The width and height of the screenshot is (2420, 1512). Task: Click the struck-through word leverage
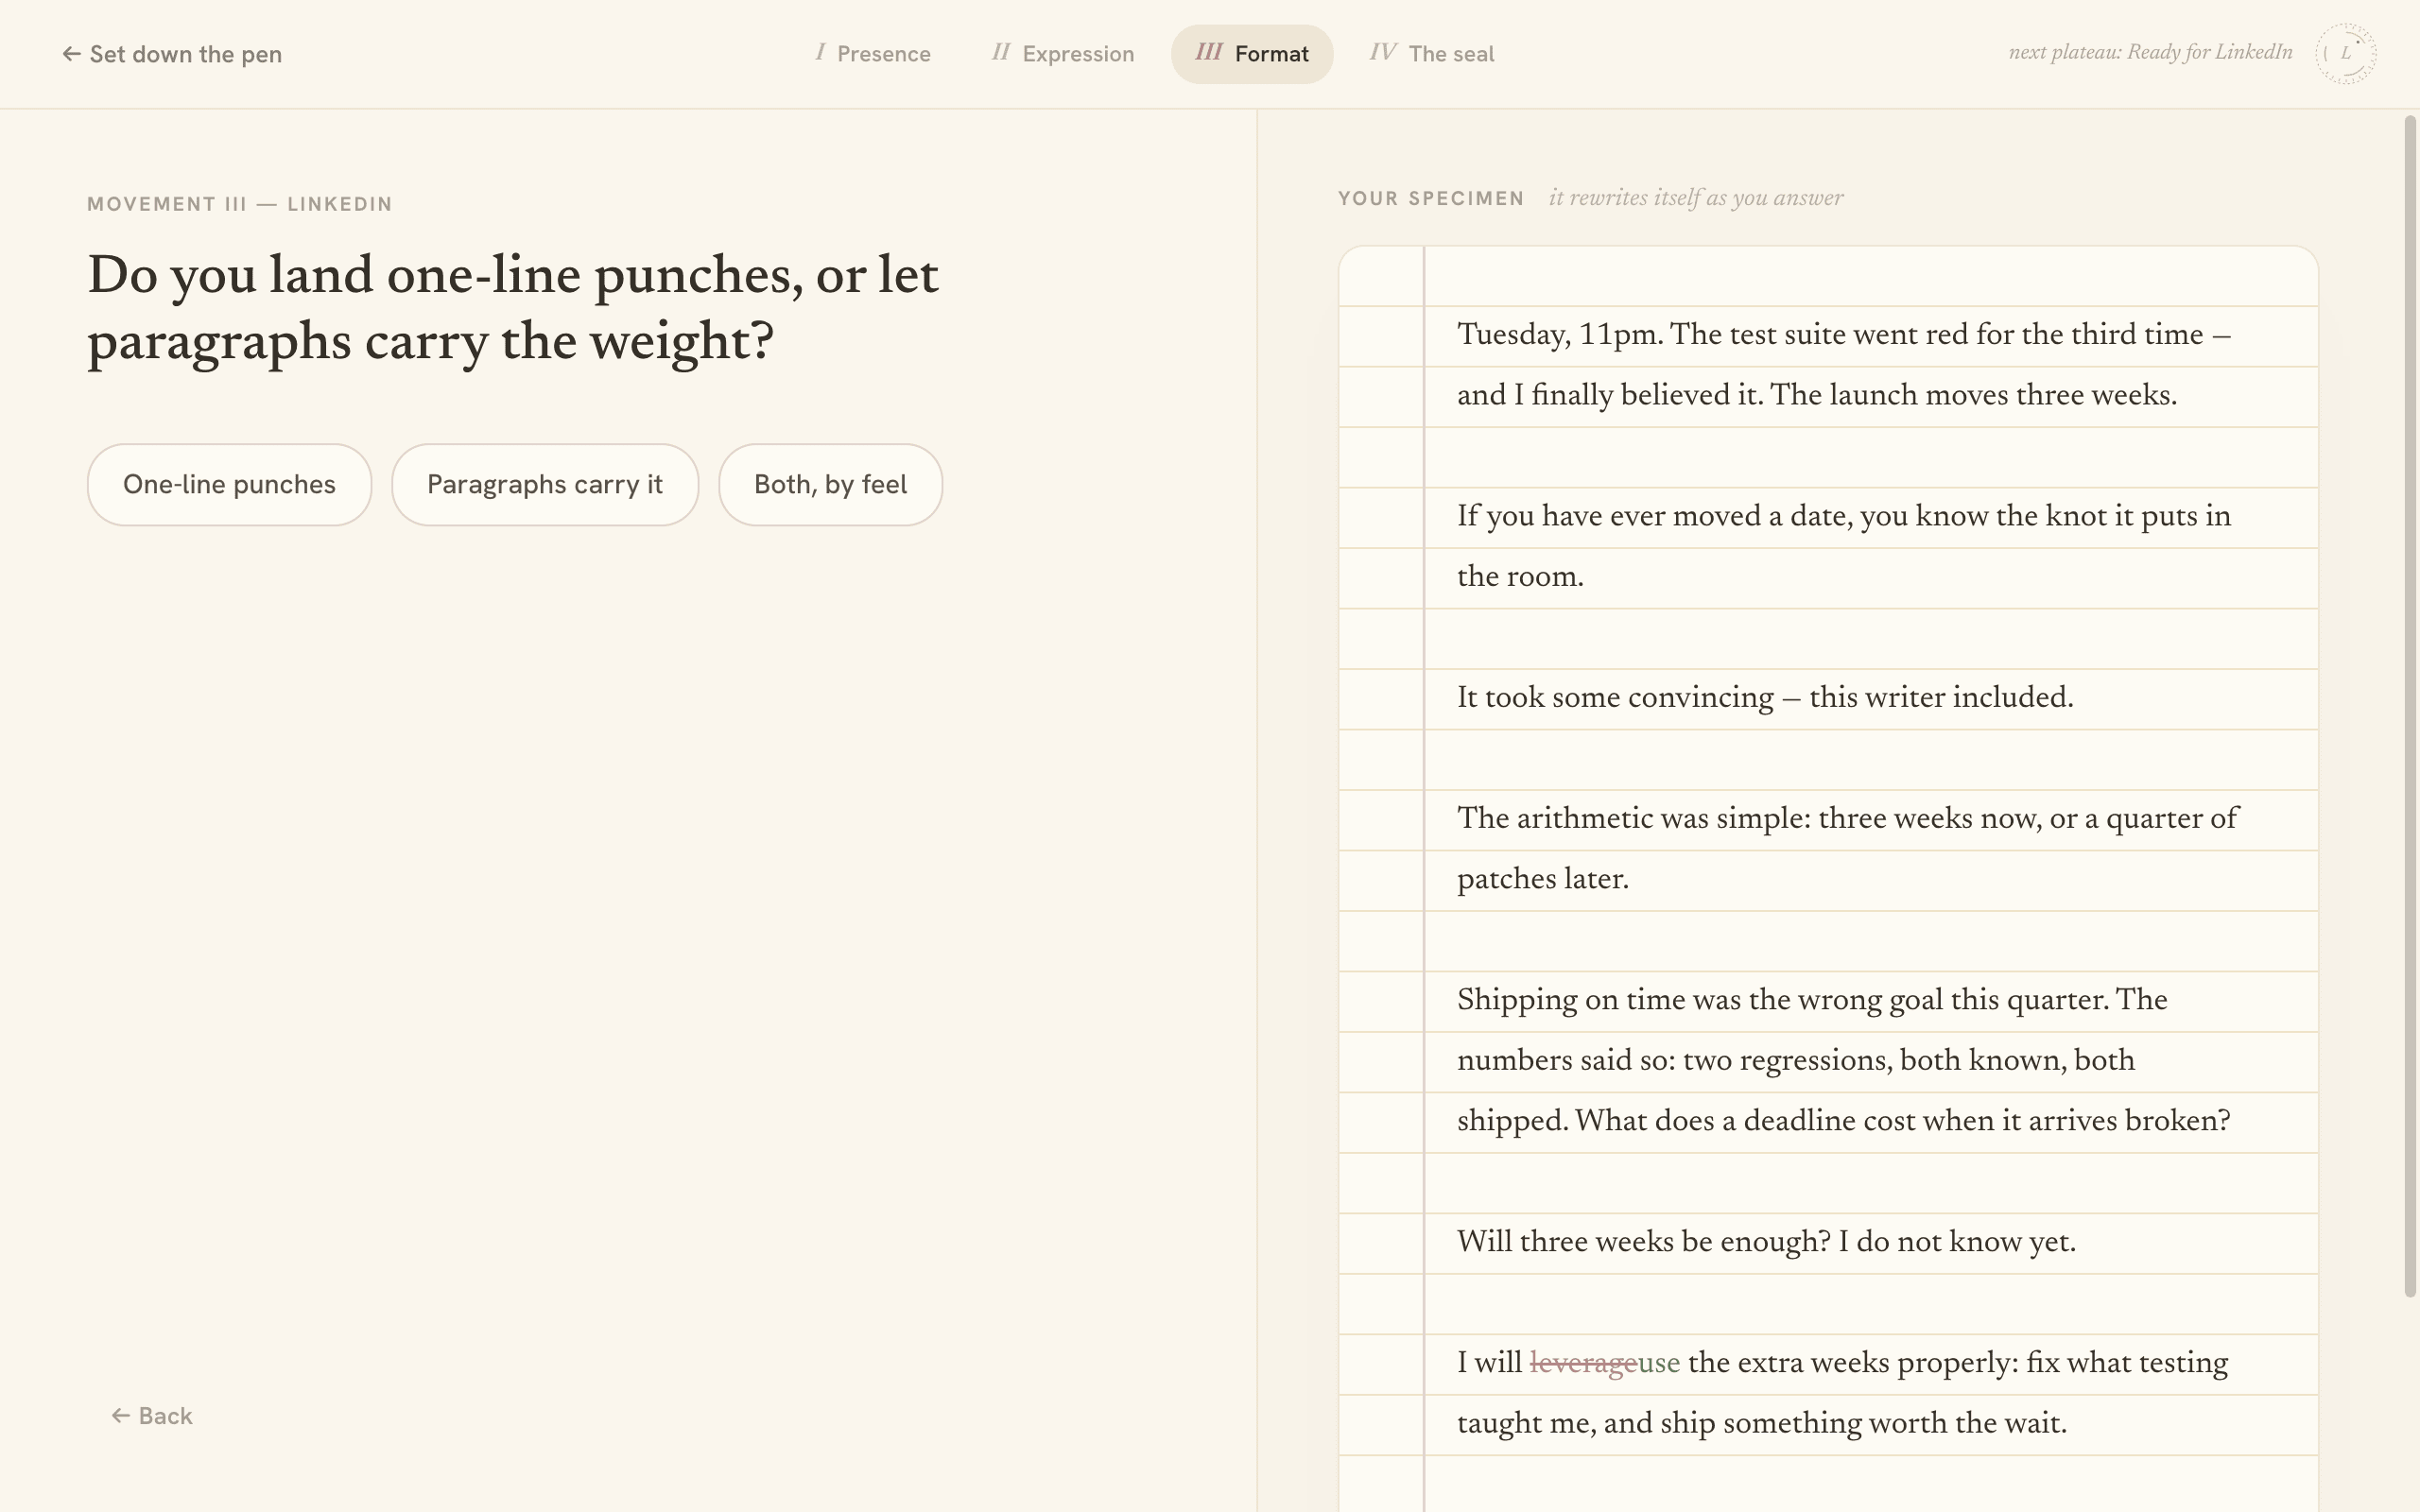pos(1583,1364)
